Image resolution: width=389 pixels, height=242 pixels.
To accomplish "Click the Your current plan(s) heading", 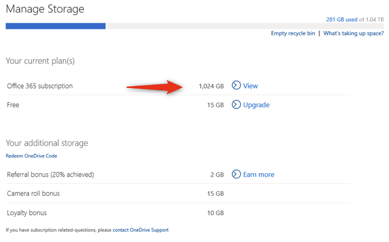I will point(40,61).
